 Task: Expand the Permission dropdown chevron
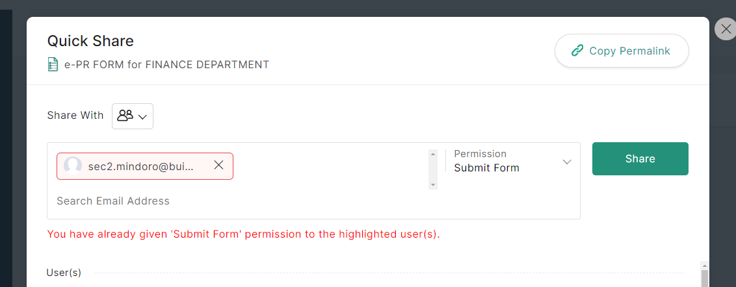coord(566,162)
